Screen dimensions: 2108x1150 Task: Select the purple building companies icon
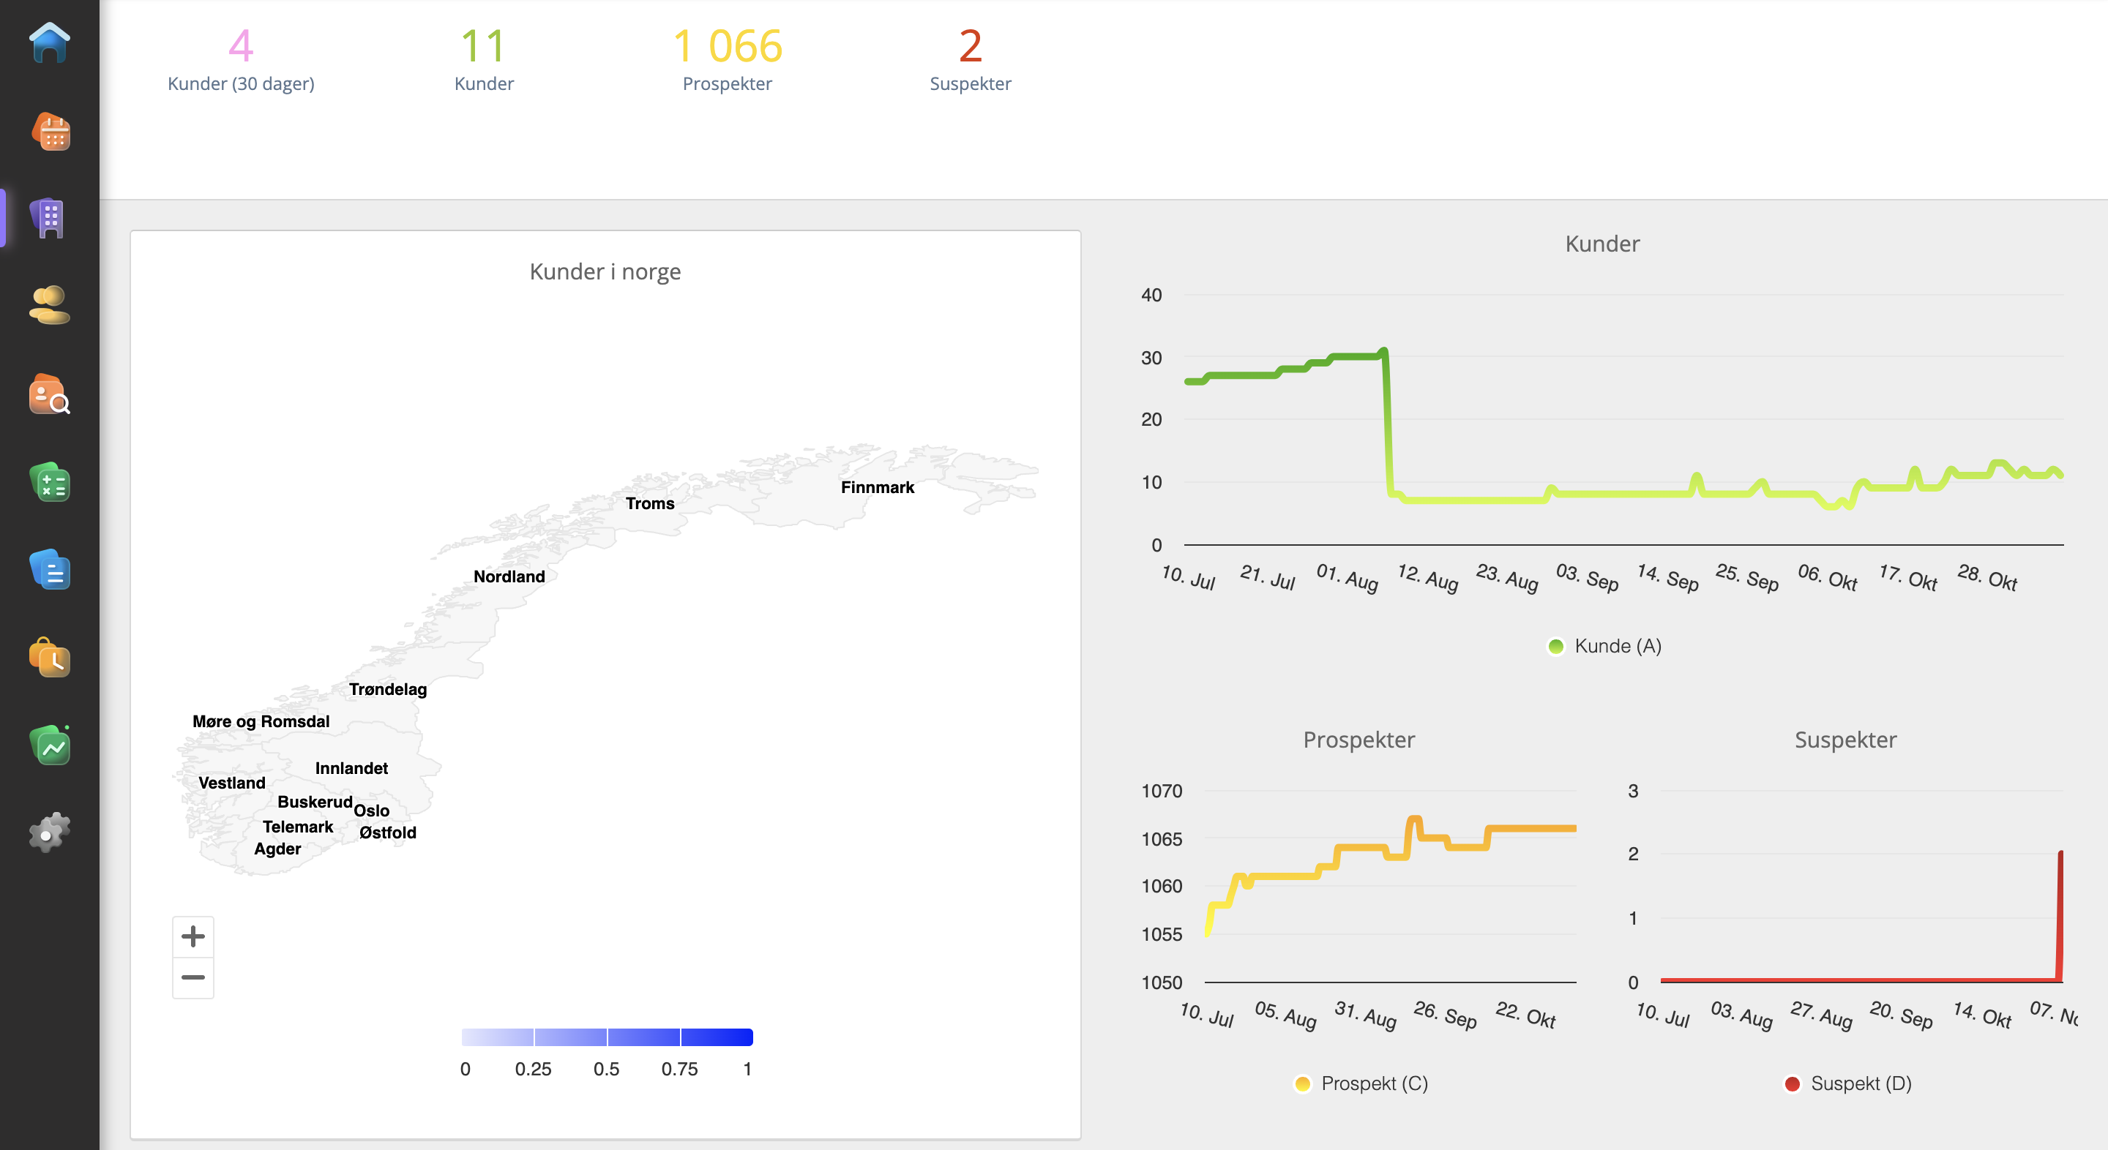50,219
